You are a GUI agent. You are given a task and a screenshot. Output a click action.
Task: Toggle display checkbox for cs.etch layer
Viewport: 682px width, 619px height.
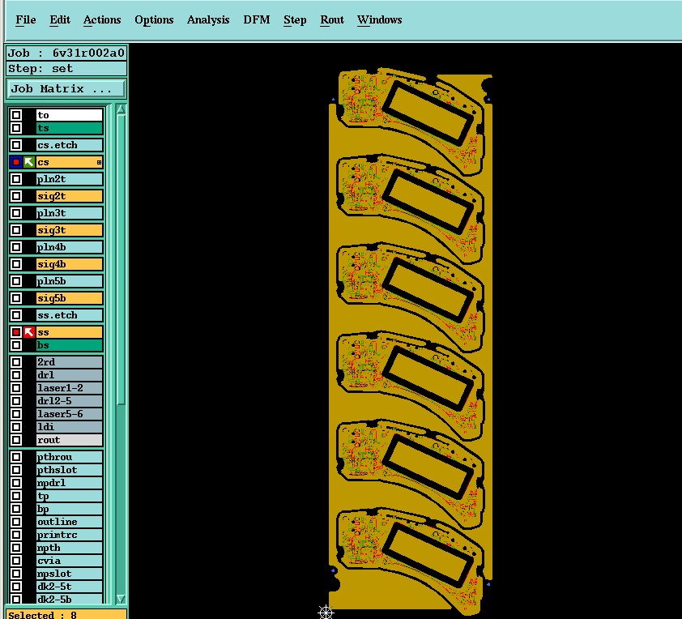point(16,145)
